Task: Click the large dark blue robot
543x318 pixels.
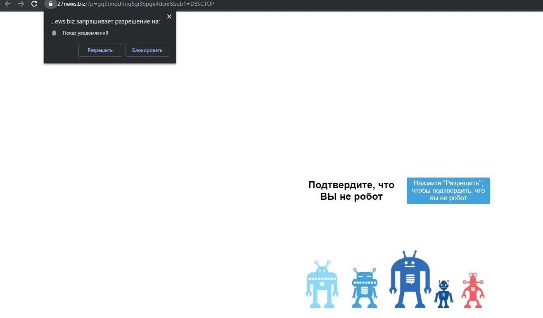Action: click(410, 279)
